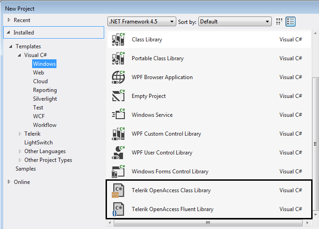Switch to medium icons list view
This screenshot has width=319, height=229.
point(291,22)
